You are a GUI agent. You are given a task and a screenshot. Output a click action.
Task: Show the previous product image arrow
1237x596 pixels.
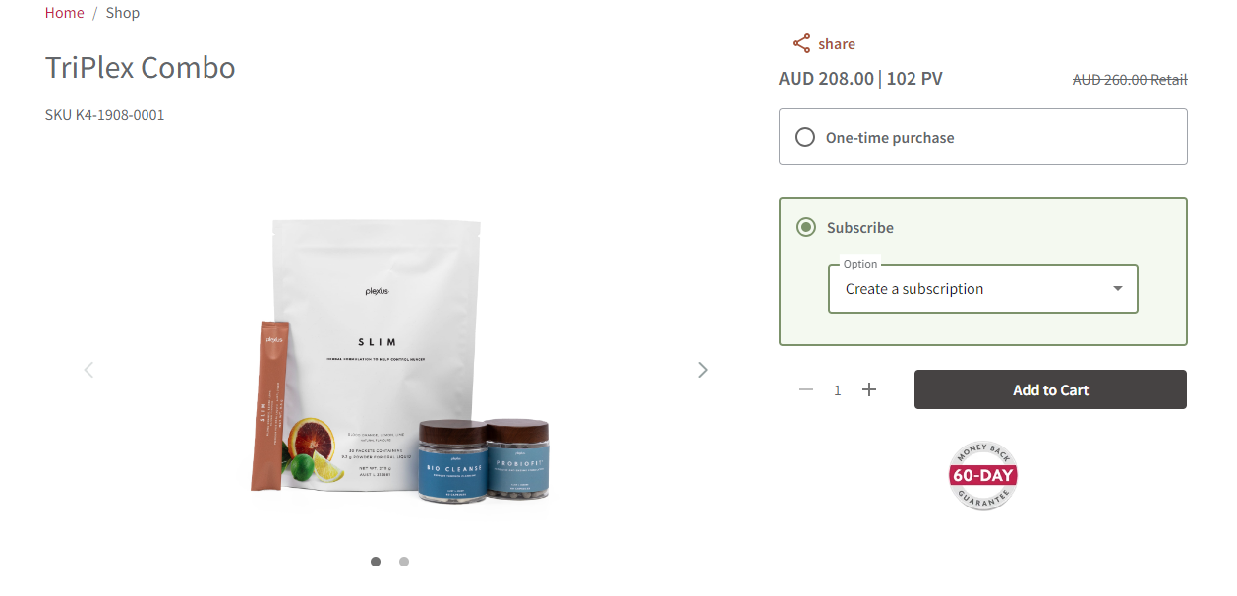(88, 370)
